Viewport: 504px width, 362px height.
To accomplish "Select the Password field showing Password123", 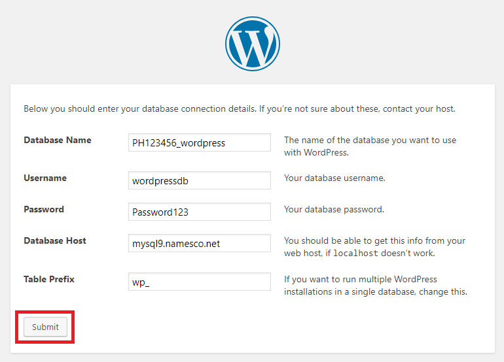I will [199, 212].
